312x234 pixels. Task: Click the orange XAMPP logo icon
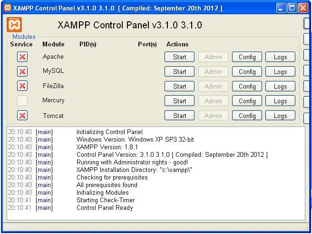[x=14, y=25]
